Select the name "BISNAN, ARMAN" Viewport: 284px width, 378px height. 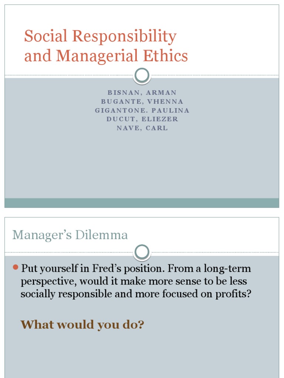point(142,93)
